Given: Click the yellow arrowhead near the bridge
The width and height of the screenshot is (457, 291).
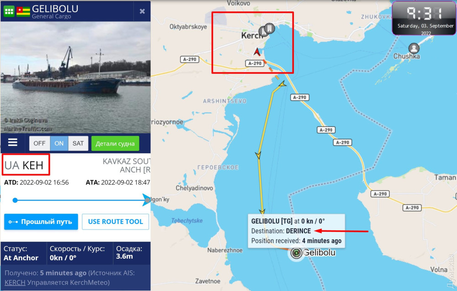Looking at the screenshot, I should click(x=282, y=84).
